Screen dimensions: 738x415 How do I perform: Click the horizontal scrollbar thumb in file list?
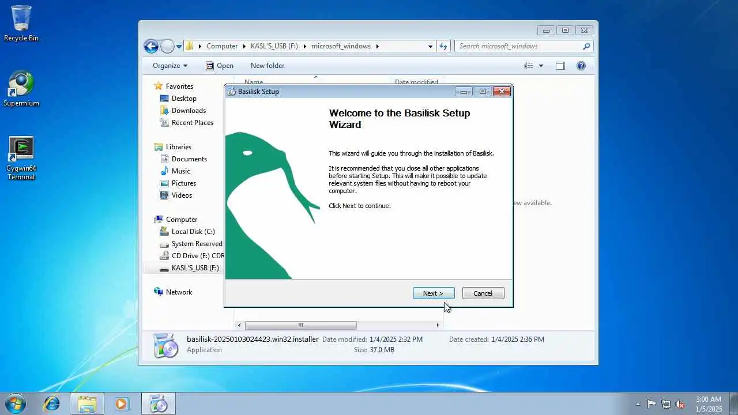(x=300, y=325)
